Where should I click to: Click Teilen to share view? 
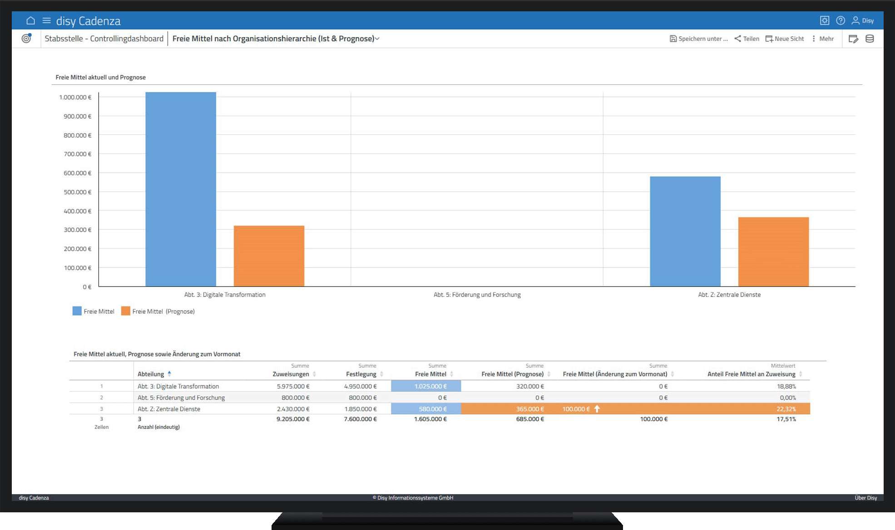coord(747,39)
